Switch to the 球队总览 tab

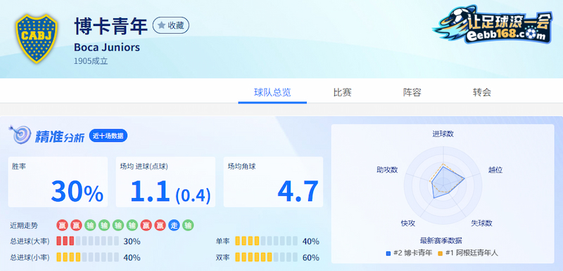pyautogui.click(x=272, y=93)
